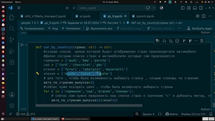
Task: Customize layout icon in title bar
Action: tap(189, 8)
